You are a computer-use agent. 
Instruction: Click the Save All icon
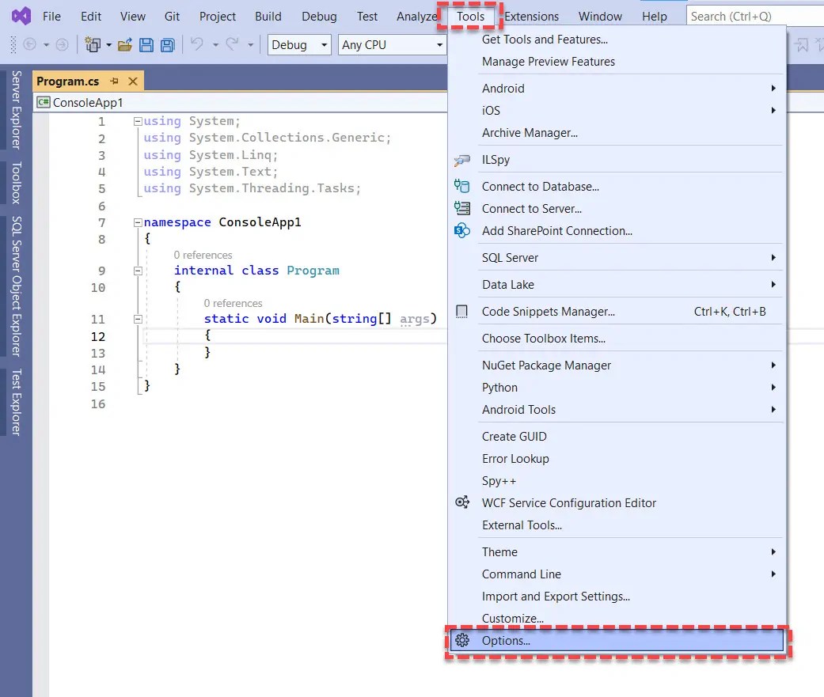pyautogui.click(x=167, y=44)
